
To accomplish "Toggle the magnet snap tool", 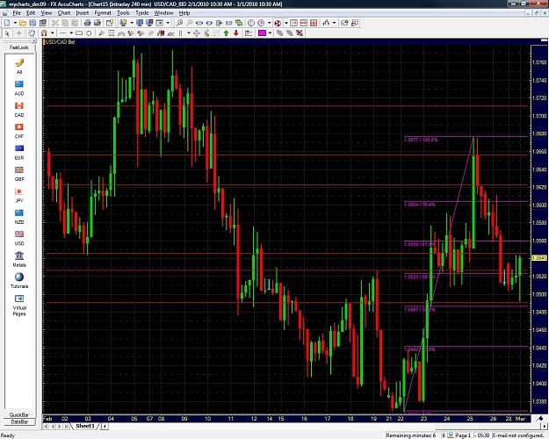I will 44,32.
